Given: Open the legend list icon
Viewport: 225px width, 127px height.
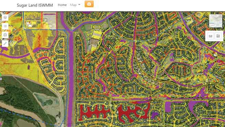Looking at the screenshot, I should click(x=5, y=26).
